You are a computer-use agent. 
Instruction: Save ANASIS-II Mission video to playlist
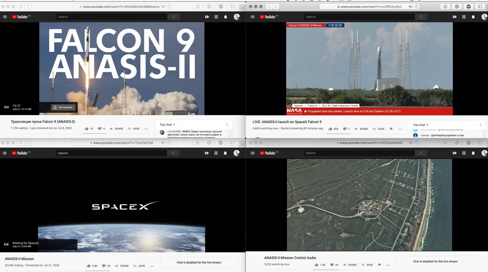(x=139, y=266)
